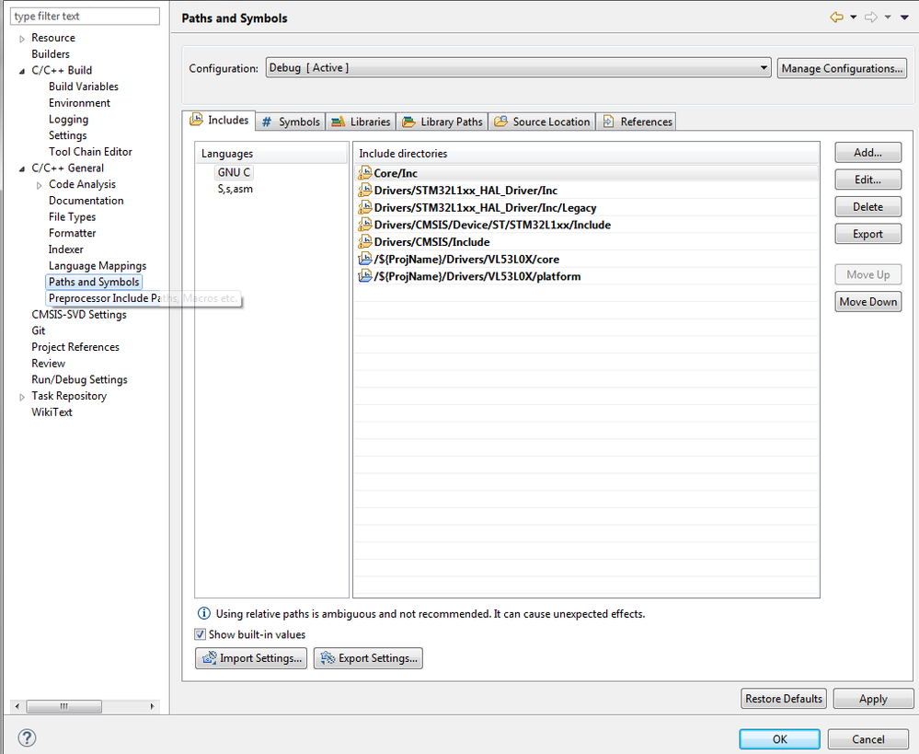This screenshot has height=754, width=919.
Task: Click the sidebar scrollbar left arrow
Action: [17, 706]
